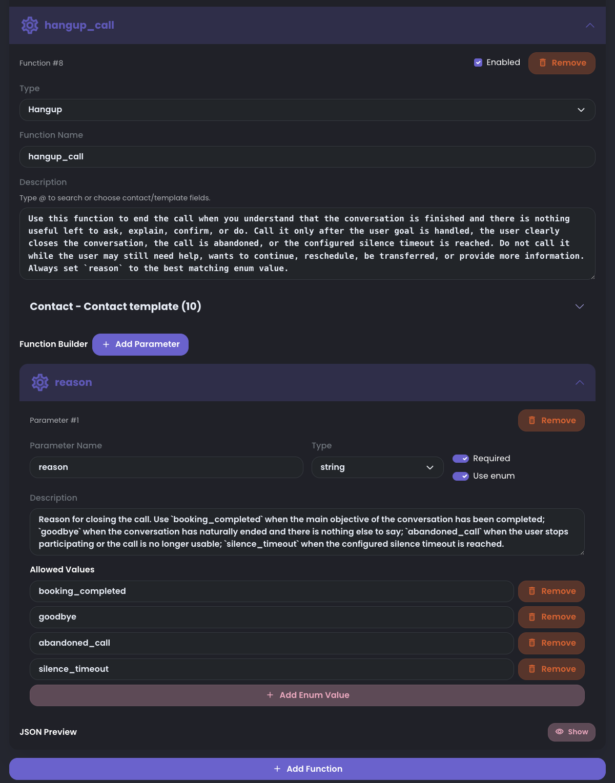
Task: Collapse the reason parameter header
Action: coord(580,382)
